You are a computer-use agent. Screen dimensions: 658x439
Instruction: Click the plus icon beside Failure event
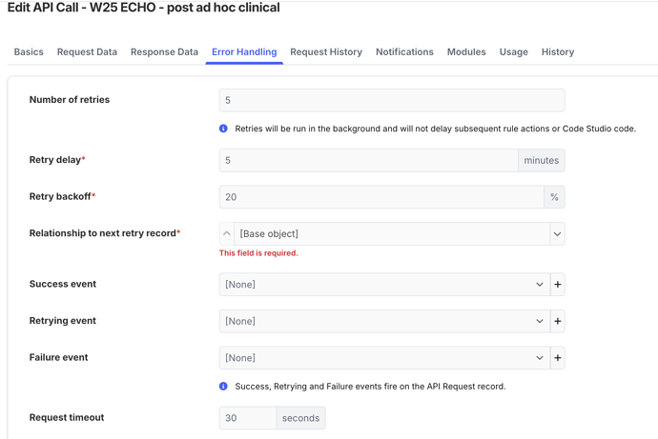(558, 358)
